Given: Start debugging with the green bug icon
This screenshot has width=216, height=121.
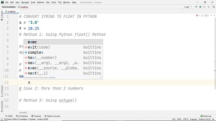Looking at the screenshot, I should [x=200, y=7].
